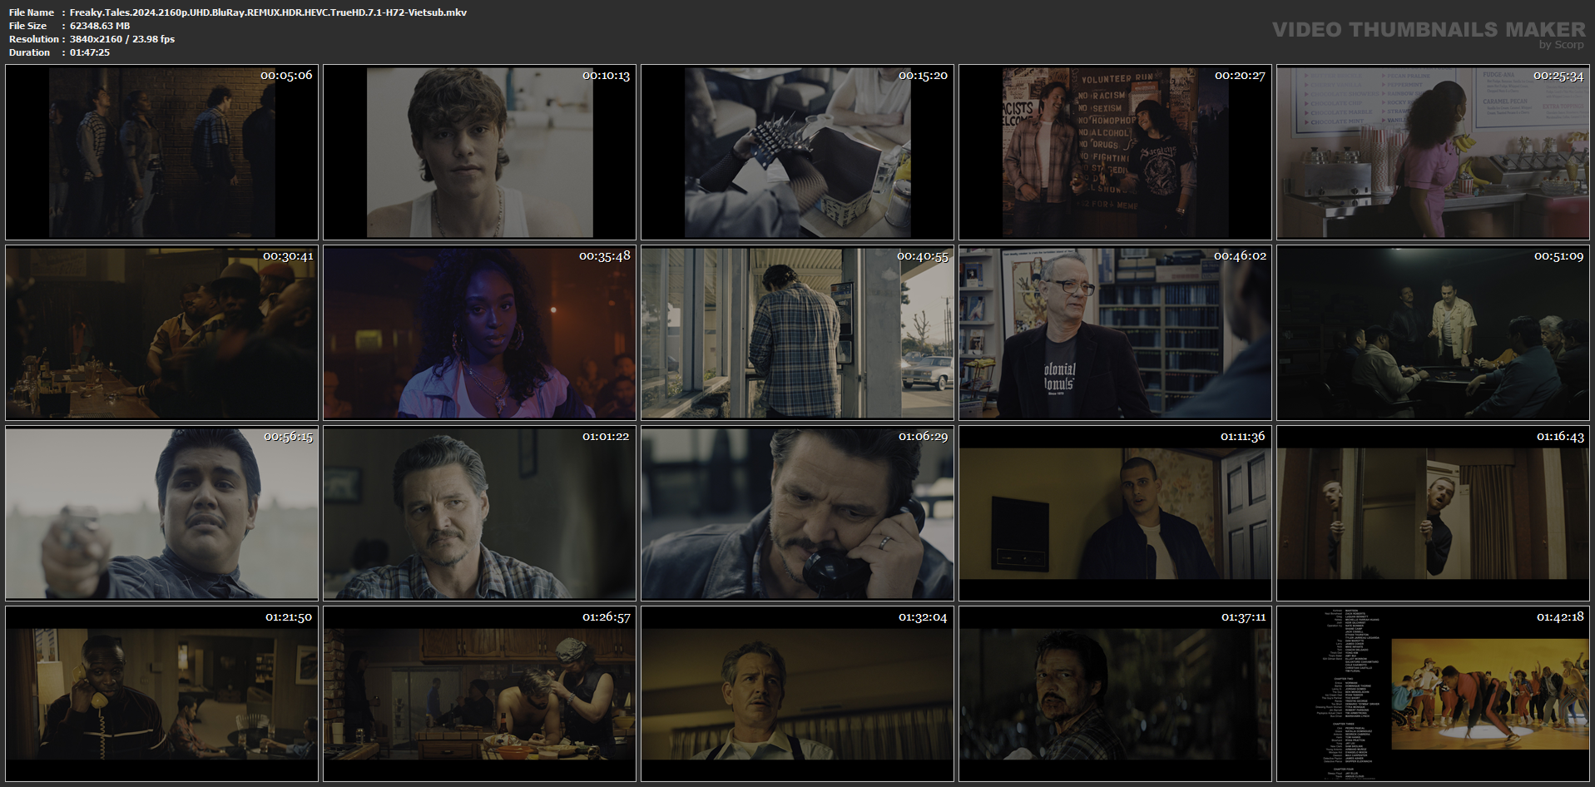This screenshot has width=1595, height=787.
Task: Select the thumbnail at 00:56:15
Action: 162,513
